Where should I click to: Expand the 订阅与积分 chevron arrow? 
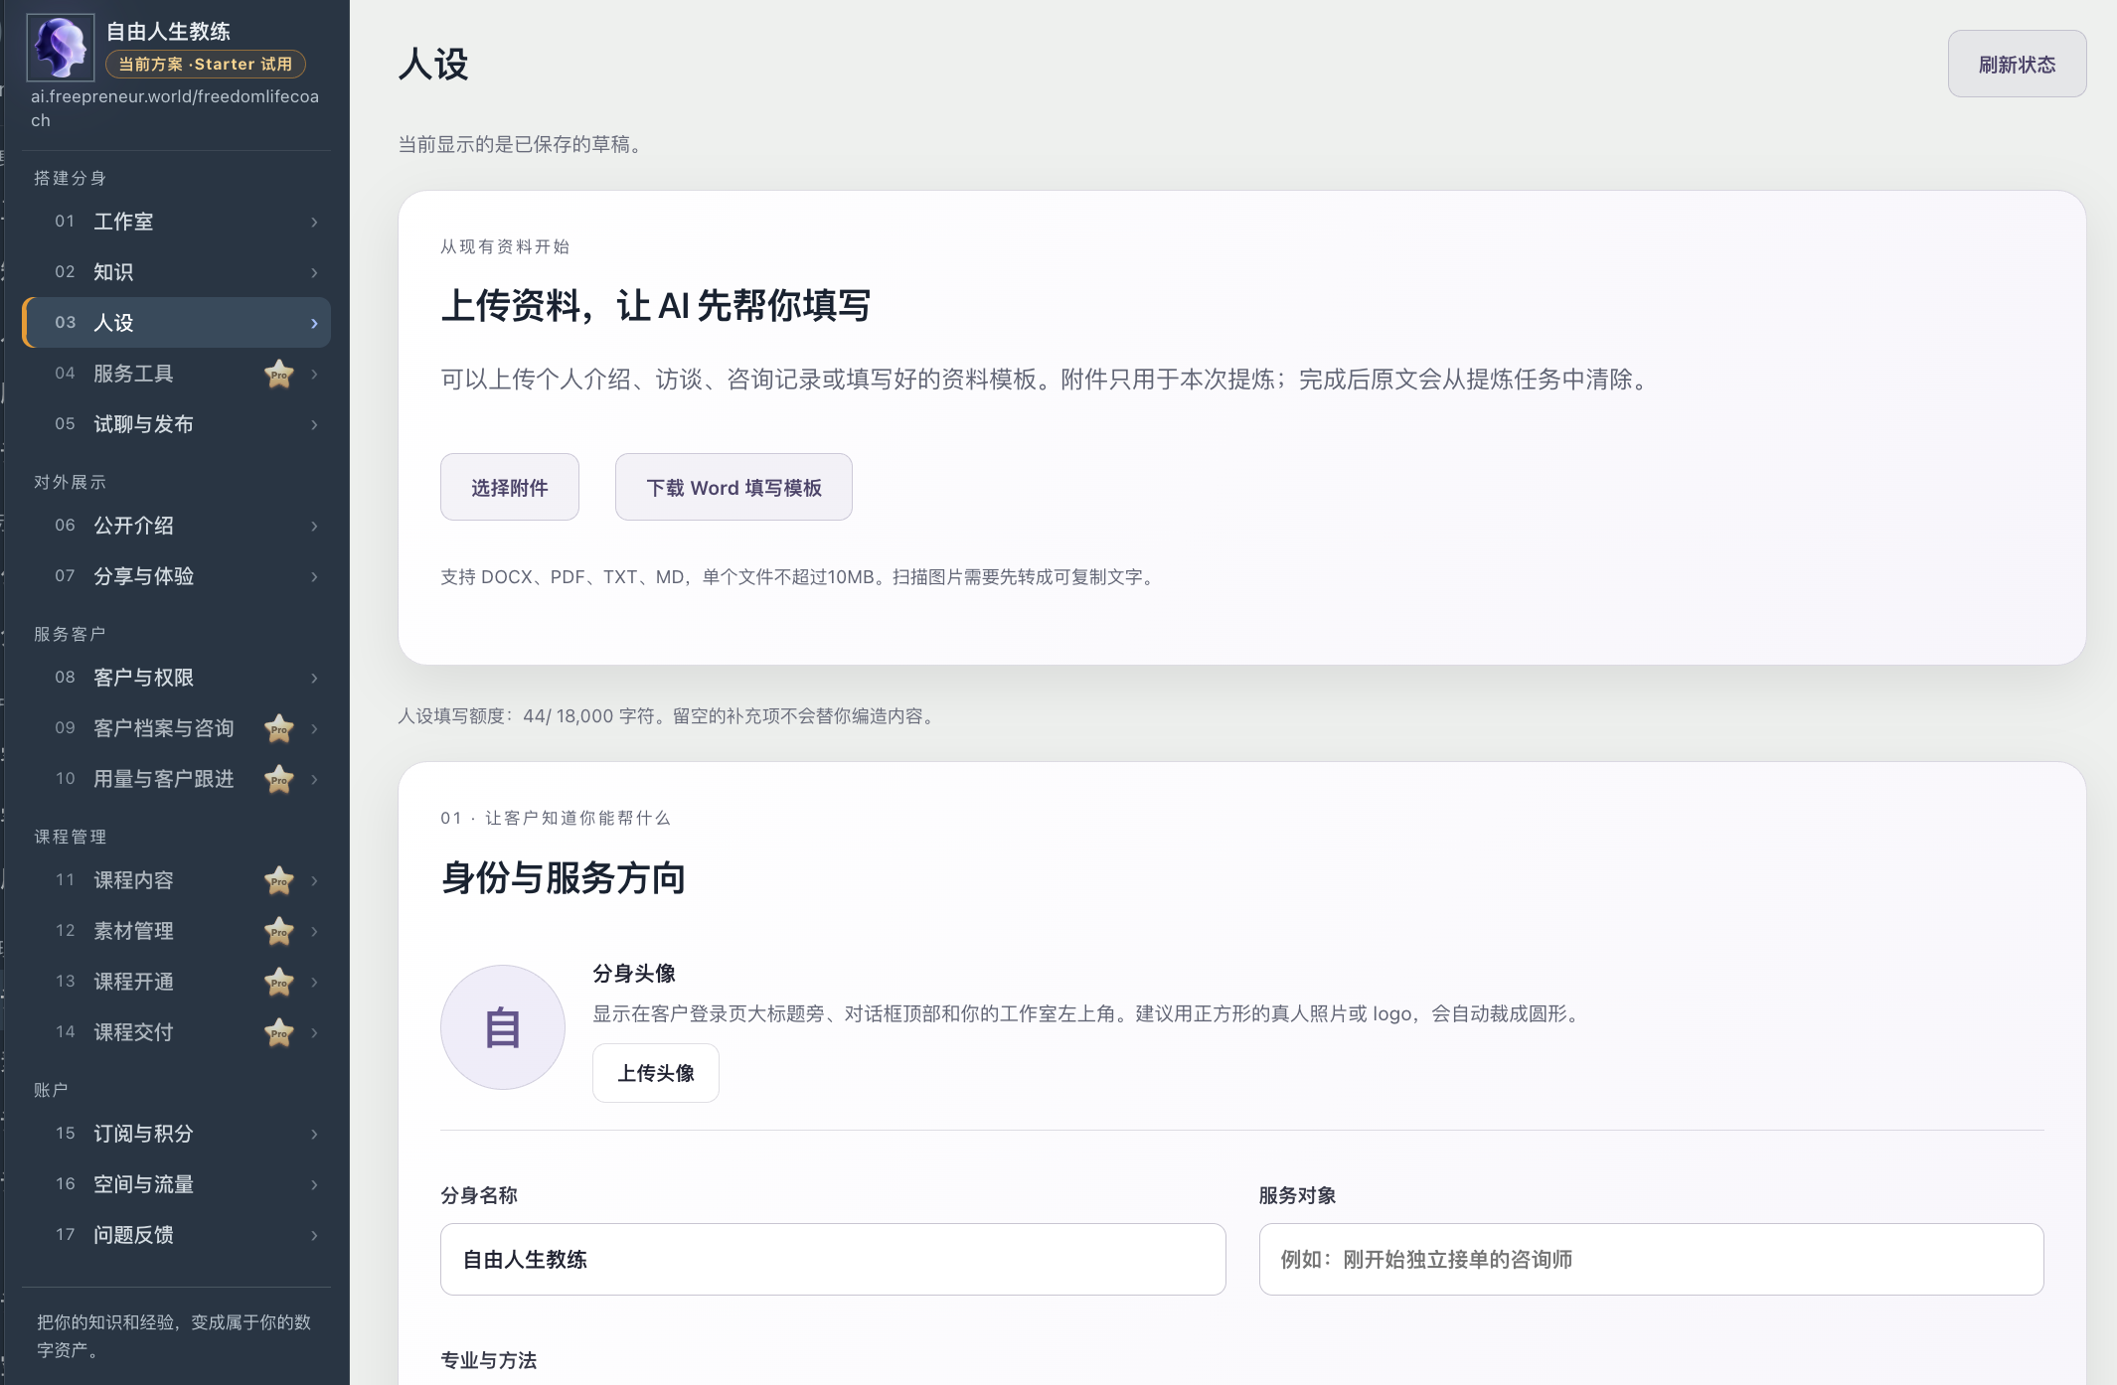pos(314,1134)
